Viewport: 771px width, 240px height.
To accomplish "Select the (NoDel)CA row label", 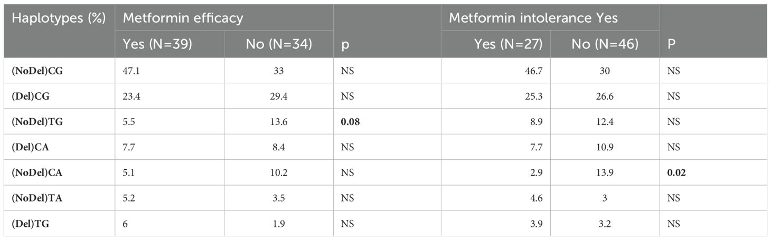I will 37,172.
